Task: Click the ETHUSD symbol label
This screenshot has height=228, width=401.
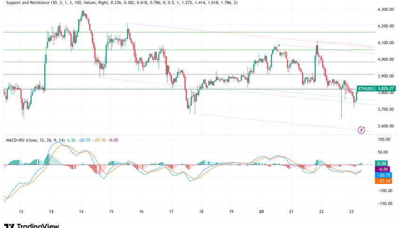Action: [365, 88]
